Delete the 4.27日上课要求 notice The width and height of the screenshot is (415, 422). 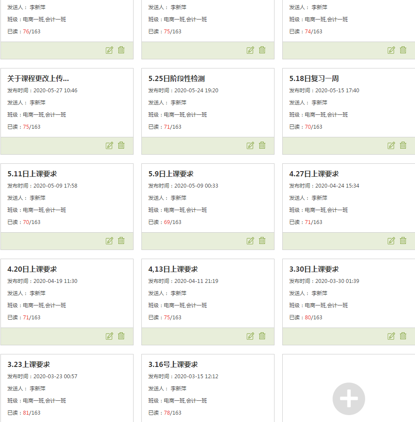403,240
